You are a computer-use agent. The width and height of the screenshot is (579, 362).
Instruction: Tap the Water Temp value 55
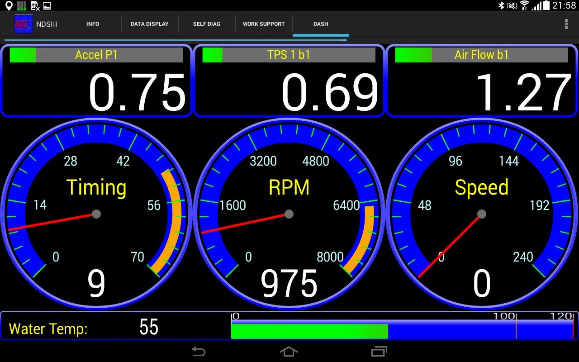click(149, 327)
